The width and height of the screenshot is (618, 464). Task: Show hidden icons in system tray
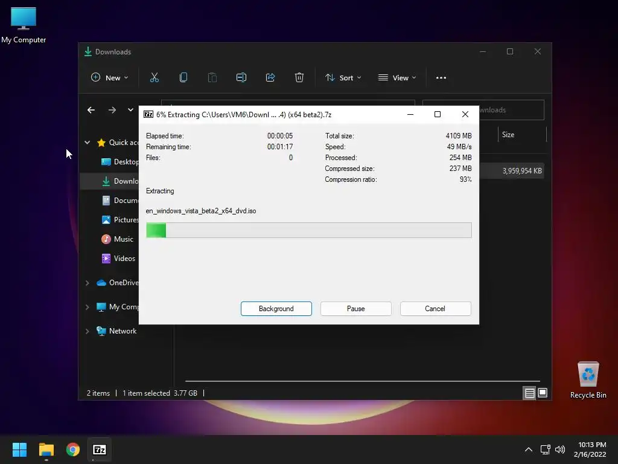pos(529,449)
